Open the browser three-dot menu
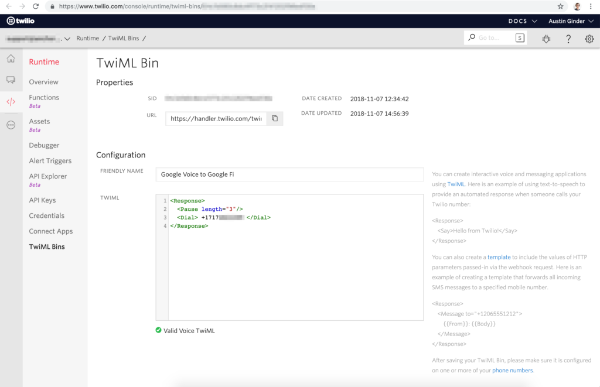This screenshot has height=387, width=600. pyautogui.click(x=591, y=6)
